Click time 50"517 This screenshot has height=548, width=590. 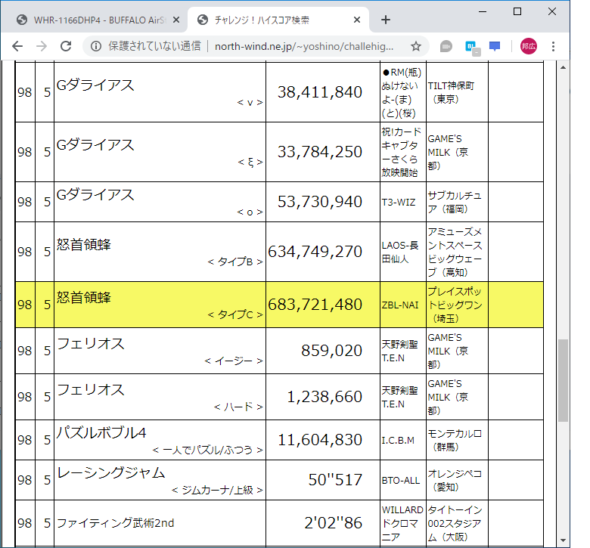coord(335,480)
